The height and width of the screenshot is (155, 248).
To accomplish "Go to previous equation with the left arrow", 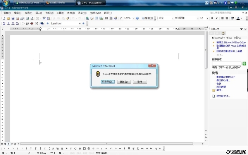I will click(x=47, y=23).
